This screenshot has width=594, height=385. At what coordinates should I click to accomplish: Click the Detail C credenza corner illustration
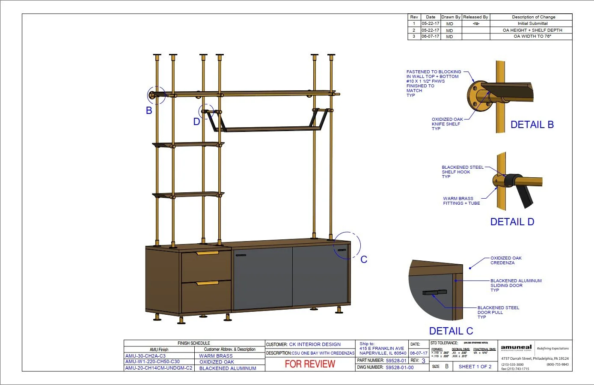coord(436,290)
